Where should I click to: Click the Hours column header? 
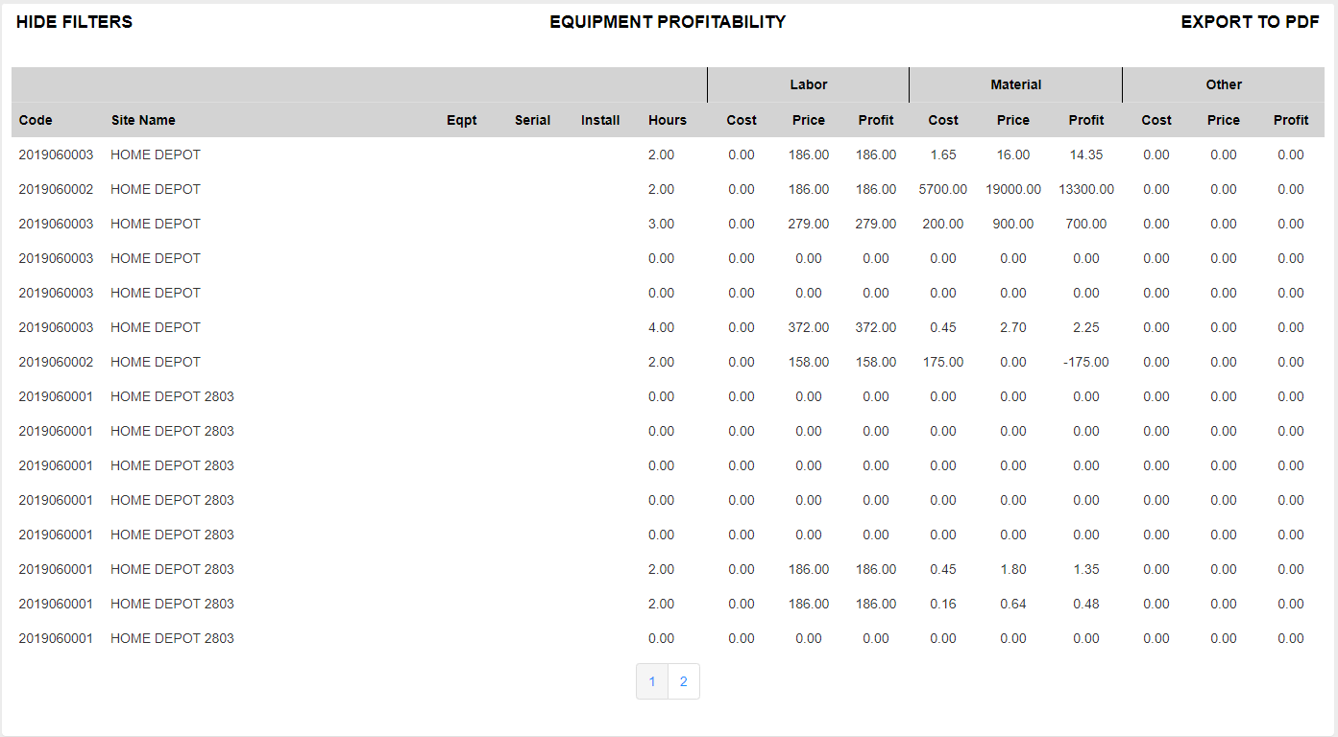(668, 120)
